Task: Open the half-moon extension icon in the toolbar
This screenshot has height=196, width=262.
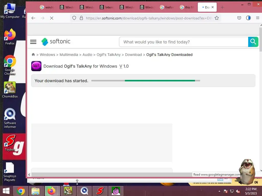Action: pyautogui.click(x=248, y=18)
